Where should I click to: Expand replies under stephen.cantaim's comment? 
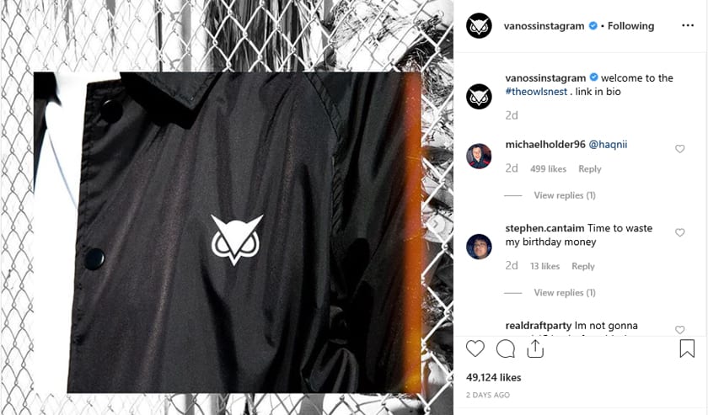coord(565,293)
